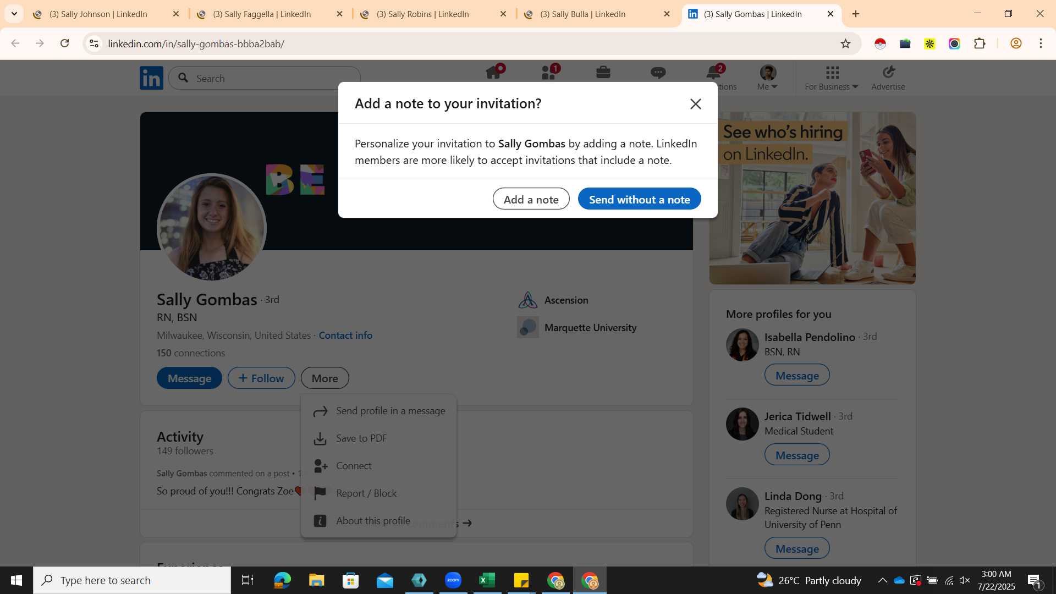Switch to Sally Faggella tab

[262, 14]
